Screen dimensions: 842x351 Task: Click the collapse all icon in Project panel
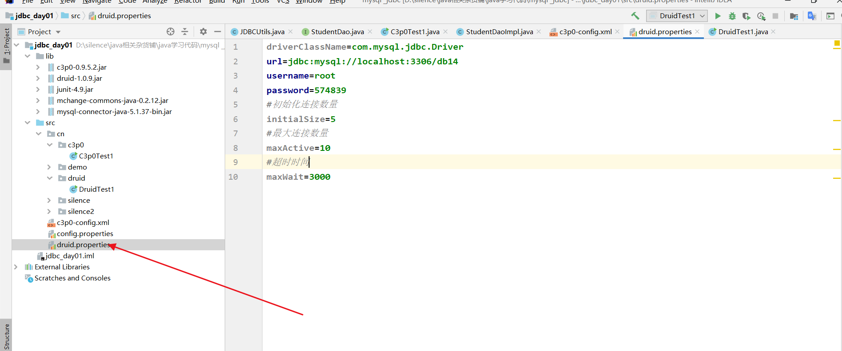(185, 32)
